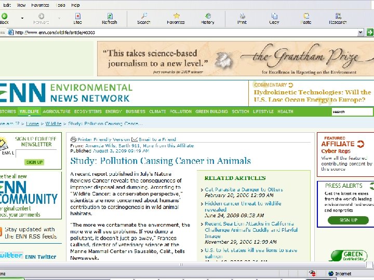The width and height of the screenshot is (374, 280).
Task: Open the History toolbar icon
Action: (x=208, y=16)
